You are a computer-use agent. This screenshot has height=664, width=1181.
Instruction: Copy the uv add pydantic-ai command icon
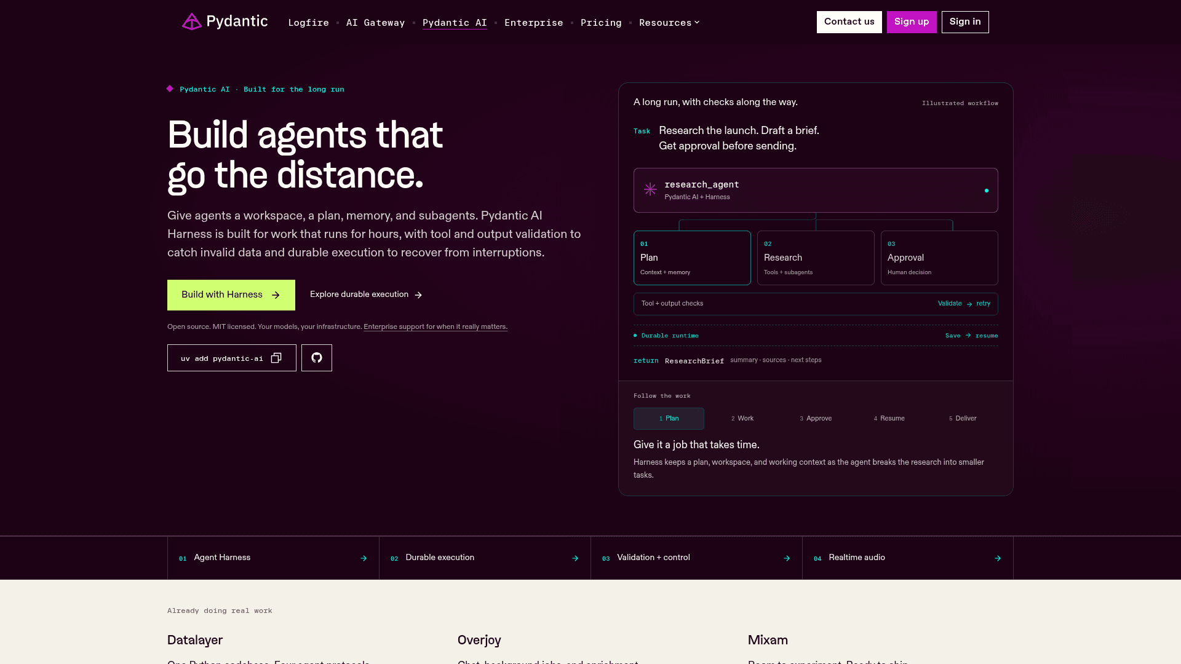click(x=276, y=358)
